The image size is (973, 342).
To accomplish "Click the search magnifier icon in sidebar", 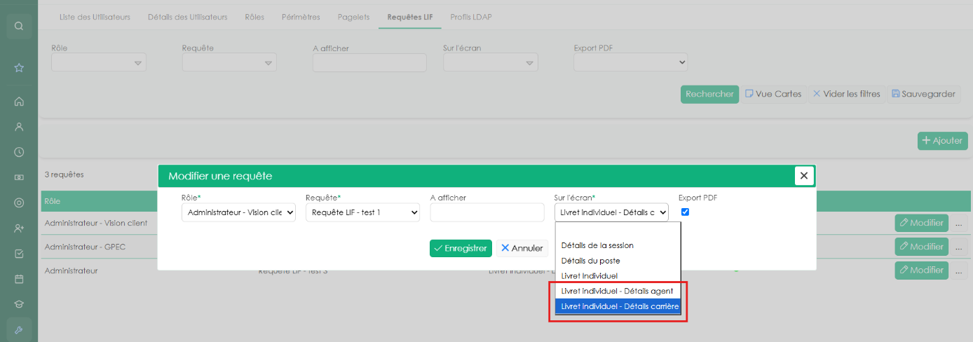I will pyautogui.click(x=19, y=26).
